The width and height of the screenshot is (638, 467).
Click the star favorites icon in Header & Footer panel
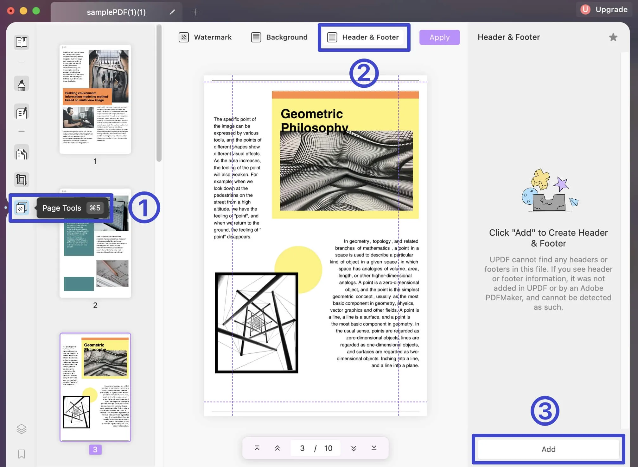click(x=613, y=37)
